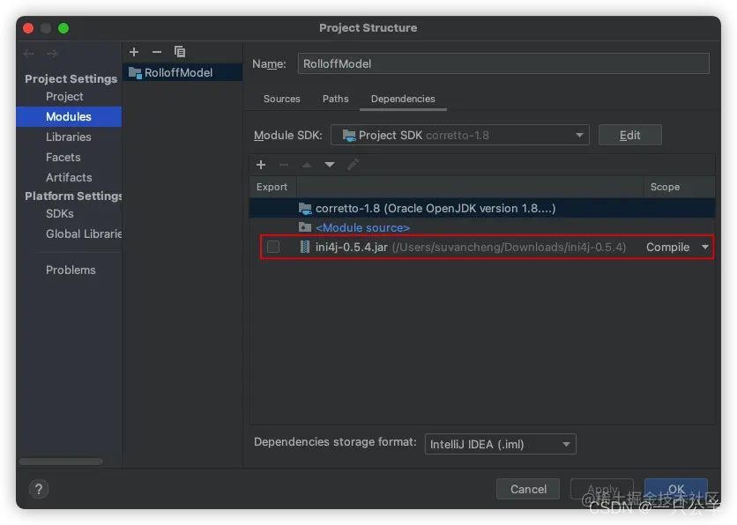Click the Edit button next to Module SDK
Image resolution: width=737 pixels, height=525 pixels.
629,136
